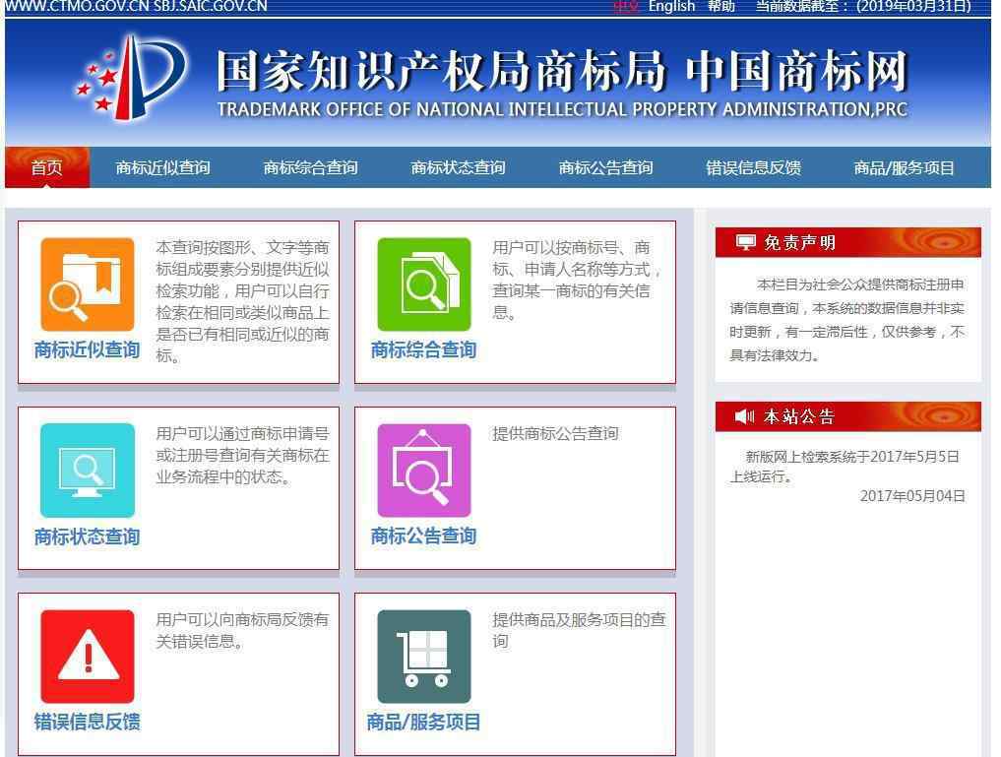Open the purple 商标公告查询 bulletin icon
This screenshot has width=1001, height=757.
tap(424, 471)
